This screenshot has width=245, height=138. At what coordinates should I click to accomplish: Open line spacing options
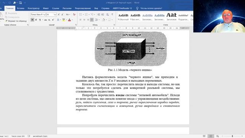click(x=97, y=20)
